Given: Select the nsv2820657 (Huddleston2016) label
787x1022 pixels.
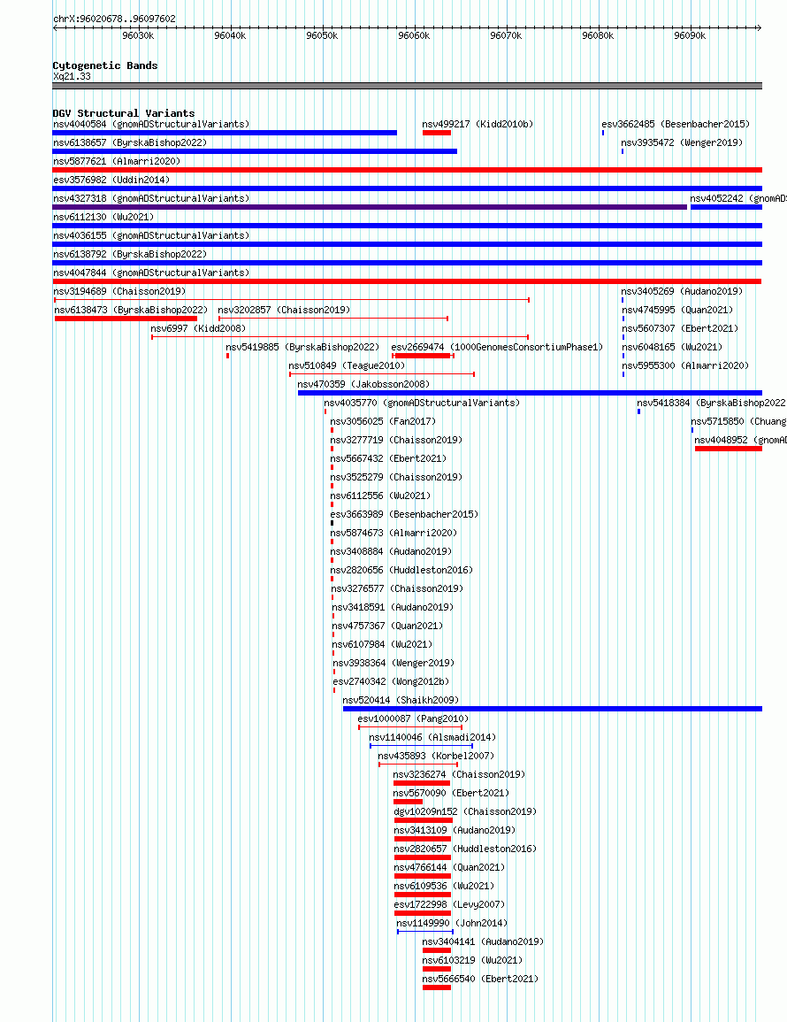Looking at the screenshot, I should tap(465, 849).
